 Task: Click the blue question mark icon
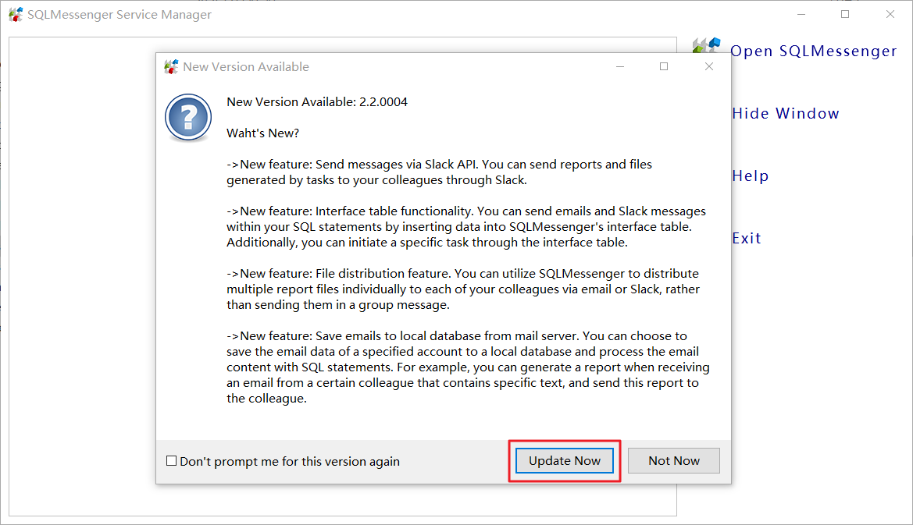(x=188, y=118)
